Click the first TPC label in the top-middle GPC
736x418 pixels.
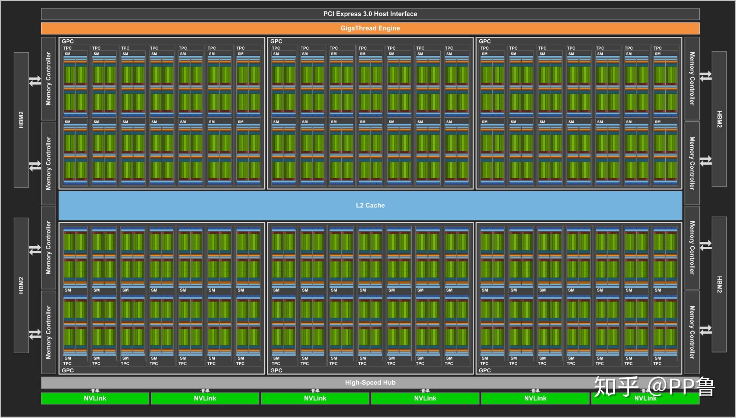click(276, 48)
